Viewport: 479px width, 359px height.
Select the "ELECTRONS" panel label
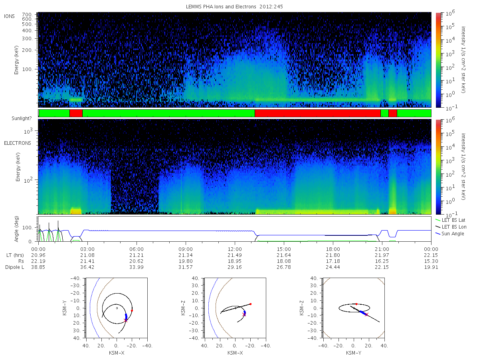(18, 143)
